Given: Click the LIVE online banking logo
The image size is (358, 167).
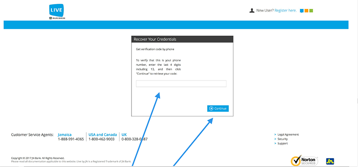Looking at the screenshot, I should coord(57,12).
